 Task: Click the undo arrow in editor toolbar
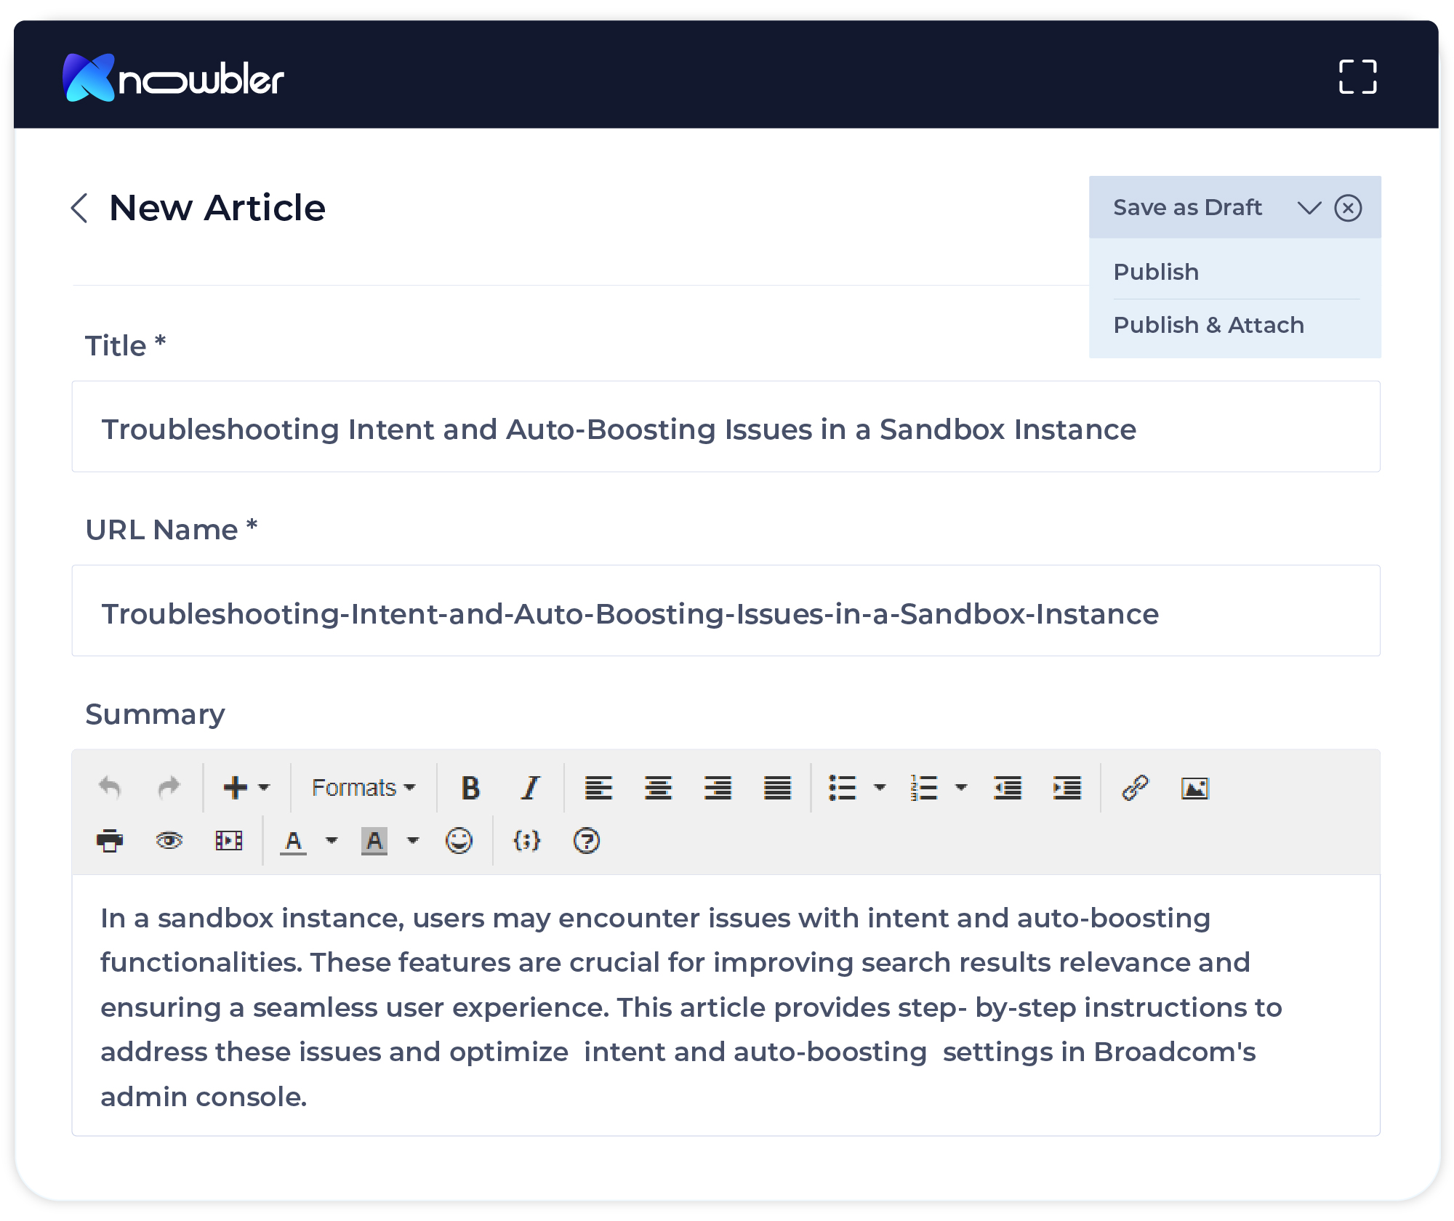tap(110, 788)
